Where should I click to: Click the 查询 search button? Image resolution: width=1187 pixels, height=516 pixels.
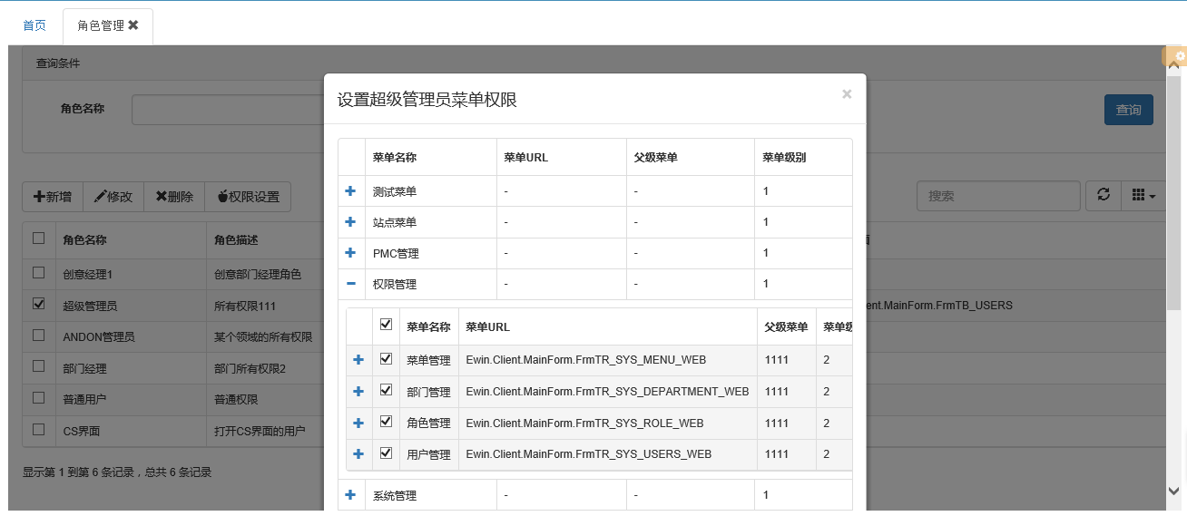1129,110
